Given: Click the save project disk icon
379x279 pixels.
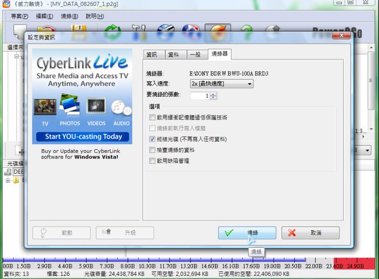Looking at the screenshot, I should pyautogui.click(x=79, y=30).
